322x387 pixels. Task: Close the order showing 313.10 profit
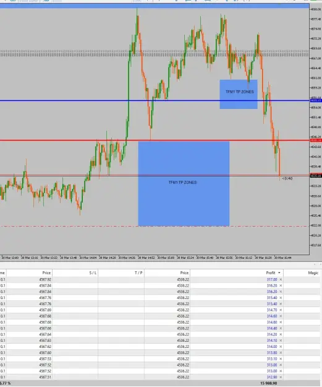tap(281, 359)
